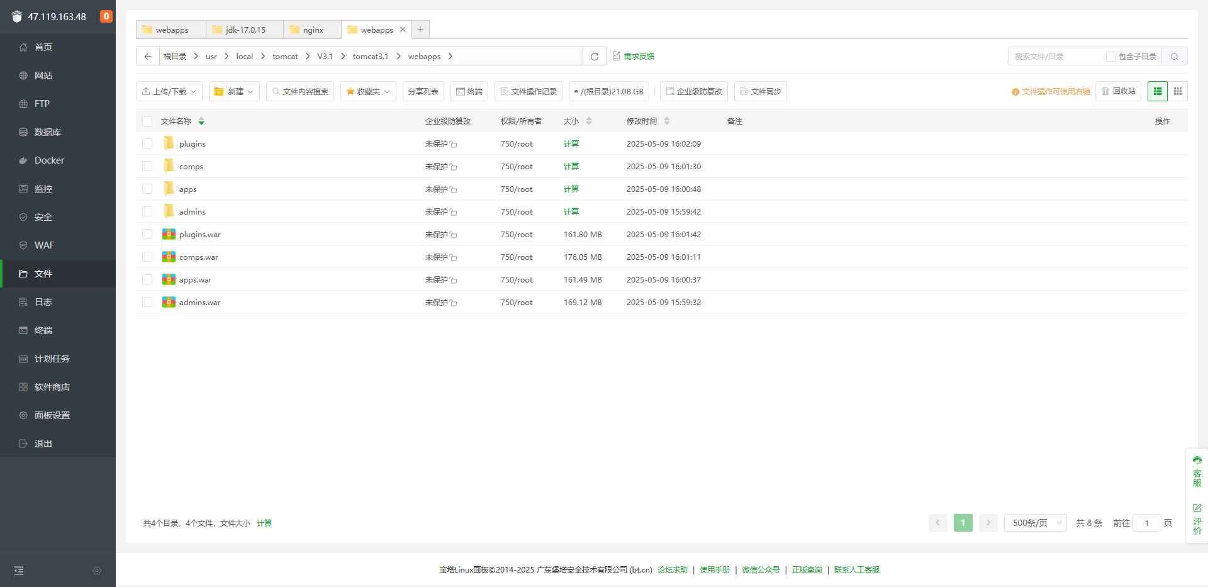Image resolution: width=1208 pixels, height=587 pixels.
Task: Click the refresh directory icon
Action: coord(594,57)
